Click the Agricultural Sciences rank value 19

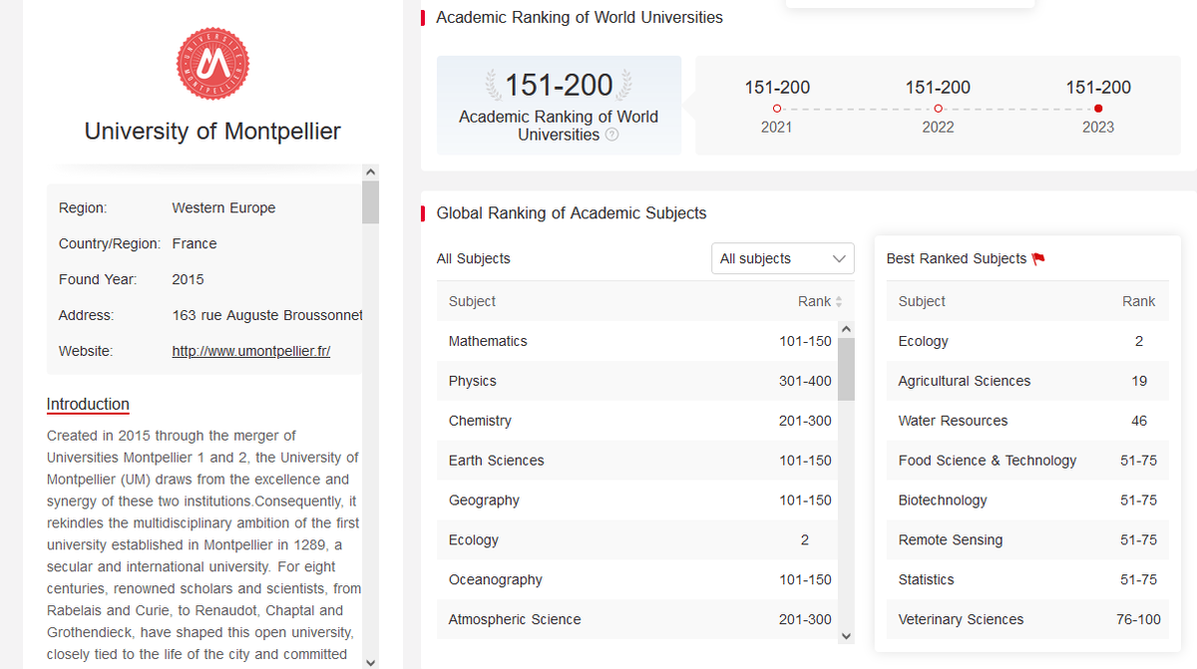tap(1139, 381)
